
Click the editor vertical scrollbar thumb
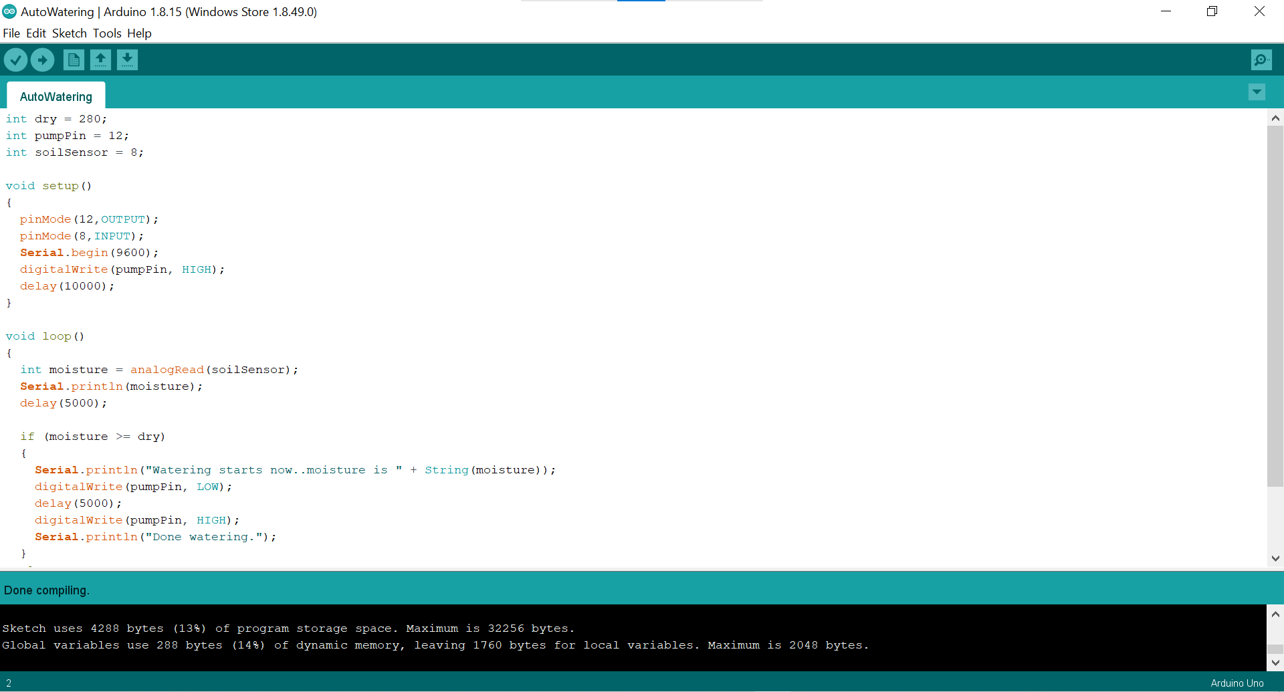pyautogui.click(x=1275, y=306)
